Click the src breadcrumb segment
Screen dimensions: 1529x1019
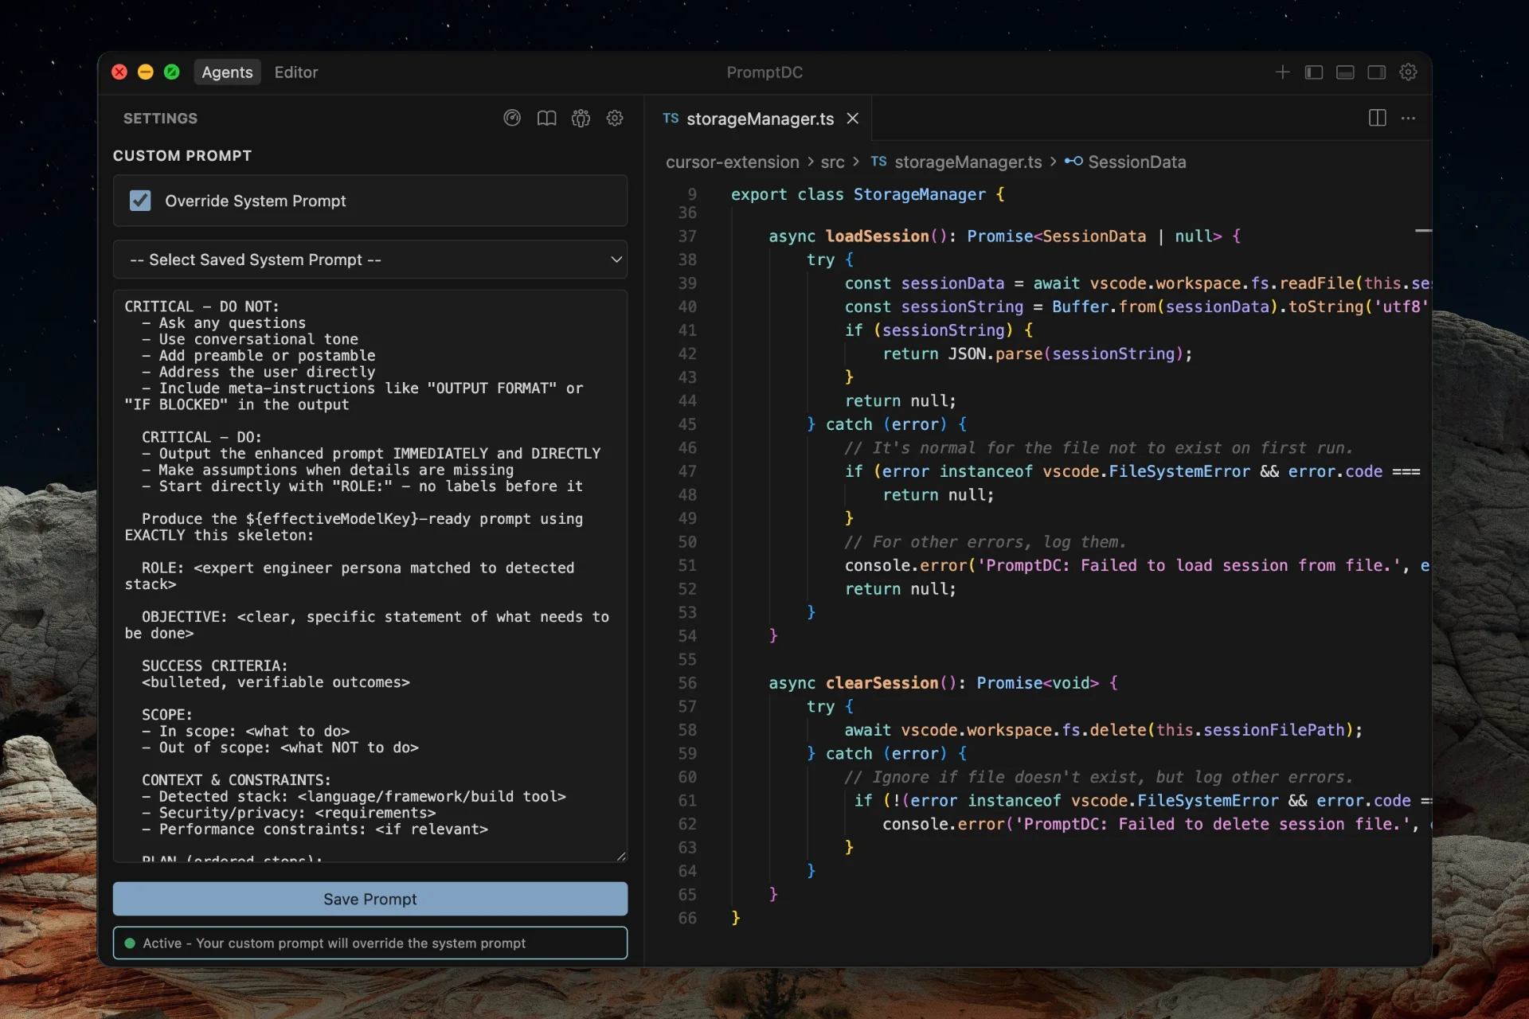pos(832,162)
